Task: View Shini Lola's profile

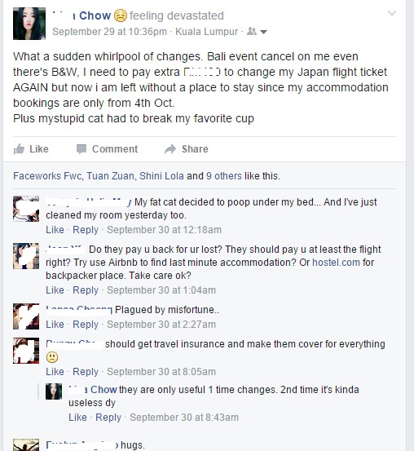Action: (161, 175)
